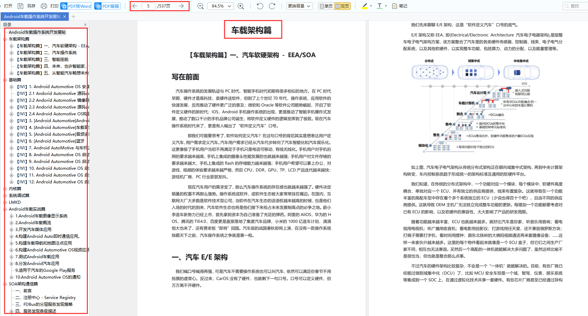
Task: Select the root outline entry Android车载操作系统开发揭秘
Action: (x=37, y=32)
